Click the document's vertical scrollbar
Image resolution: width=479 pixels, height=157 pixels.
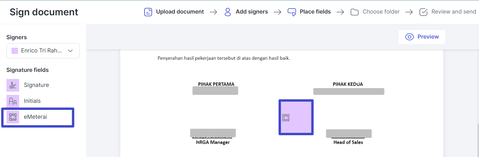click(x=478, y=138)
